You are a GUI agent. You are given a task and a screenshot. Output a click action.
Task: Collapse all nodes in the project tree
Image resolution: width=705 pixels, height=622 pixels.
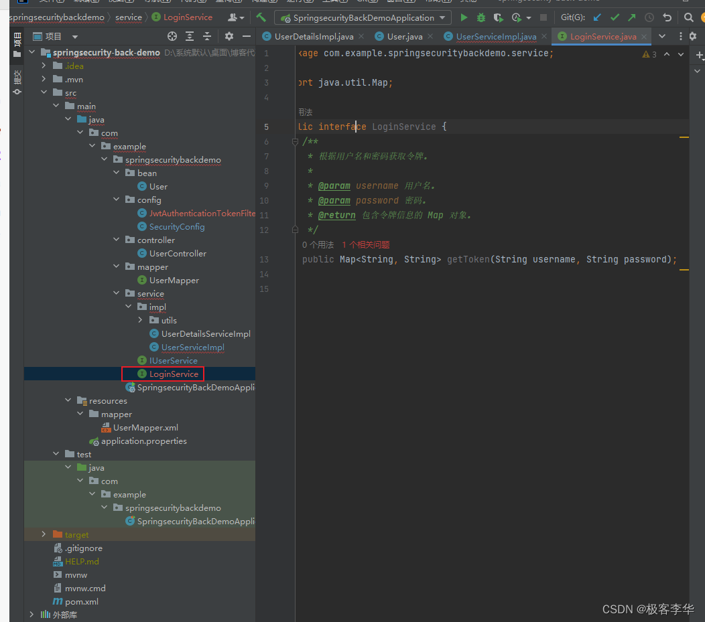(207, 36)
